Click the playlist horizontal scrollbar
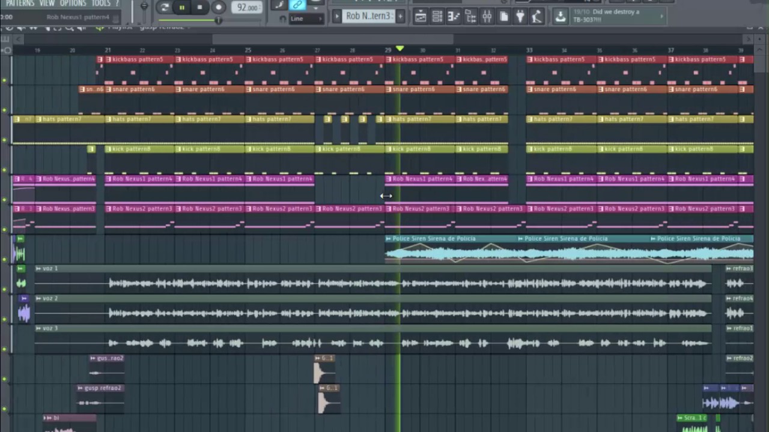769x432 pixels. click(333, 39)
